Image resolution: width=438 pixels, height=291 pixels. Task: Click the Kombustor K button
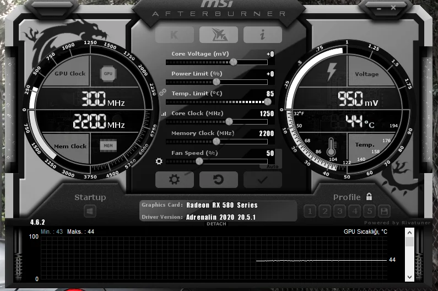point(175,35)
